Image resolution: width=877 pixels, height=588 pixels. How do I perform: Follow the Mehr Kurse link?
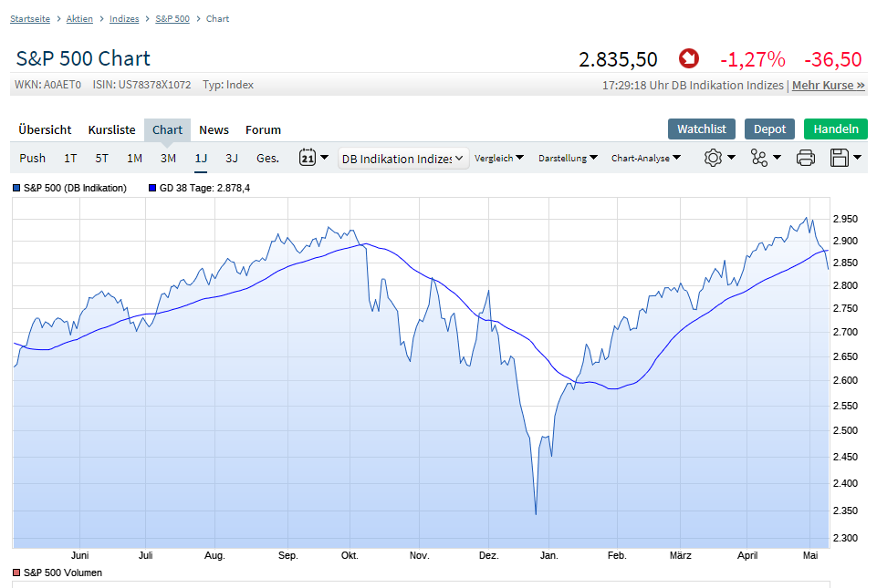pyautogui.click(x=829, y=85)
